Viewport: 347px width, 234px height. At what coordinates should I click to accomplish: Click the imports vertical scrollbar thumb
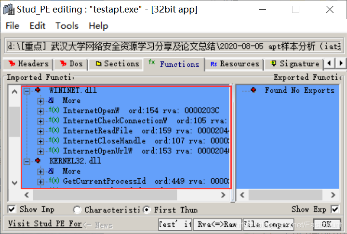point(14,121)
